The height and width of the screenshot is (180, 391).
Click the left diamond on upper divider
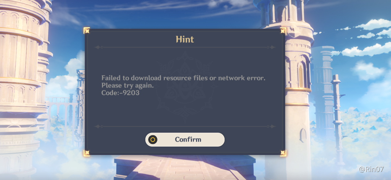pyautogui.click(x=98, y=47)
